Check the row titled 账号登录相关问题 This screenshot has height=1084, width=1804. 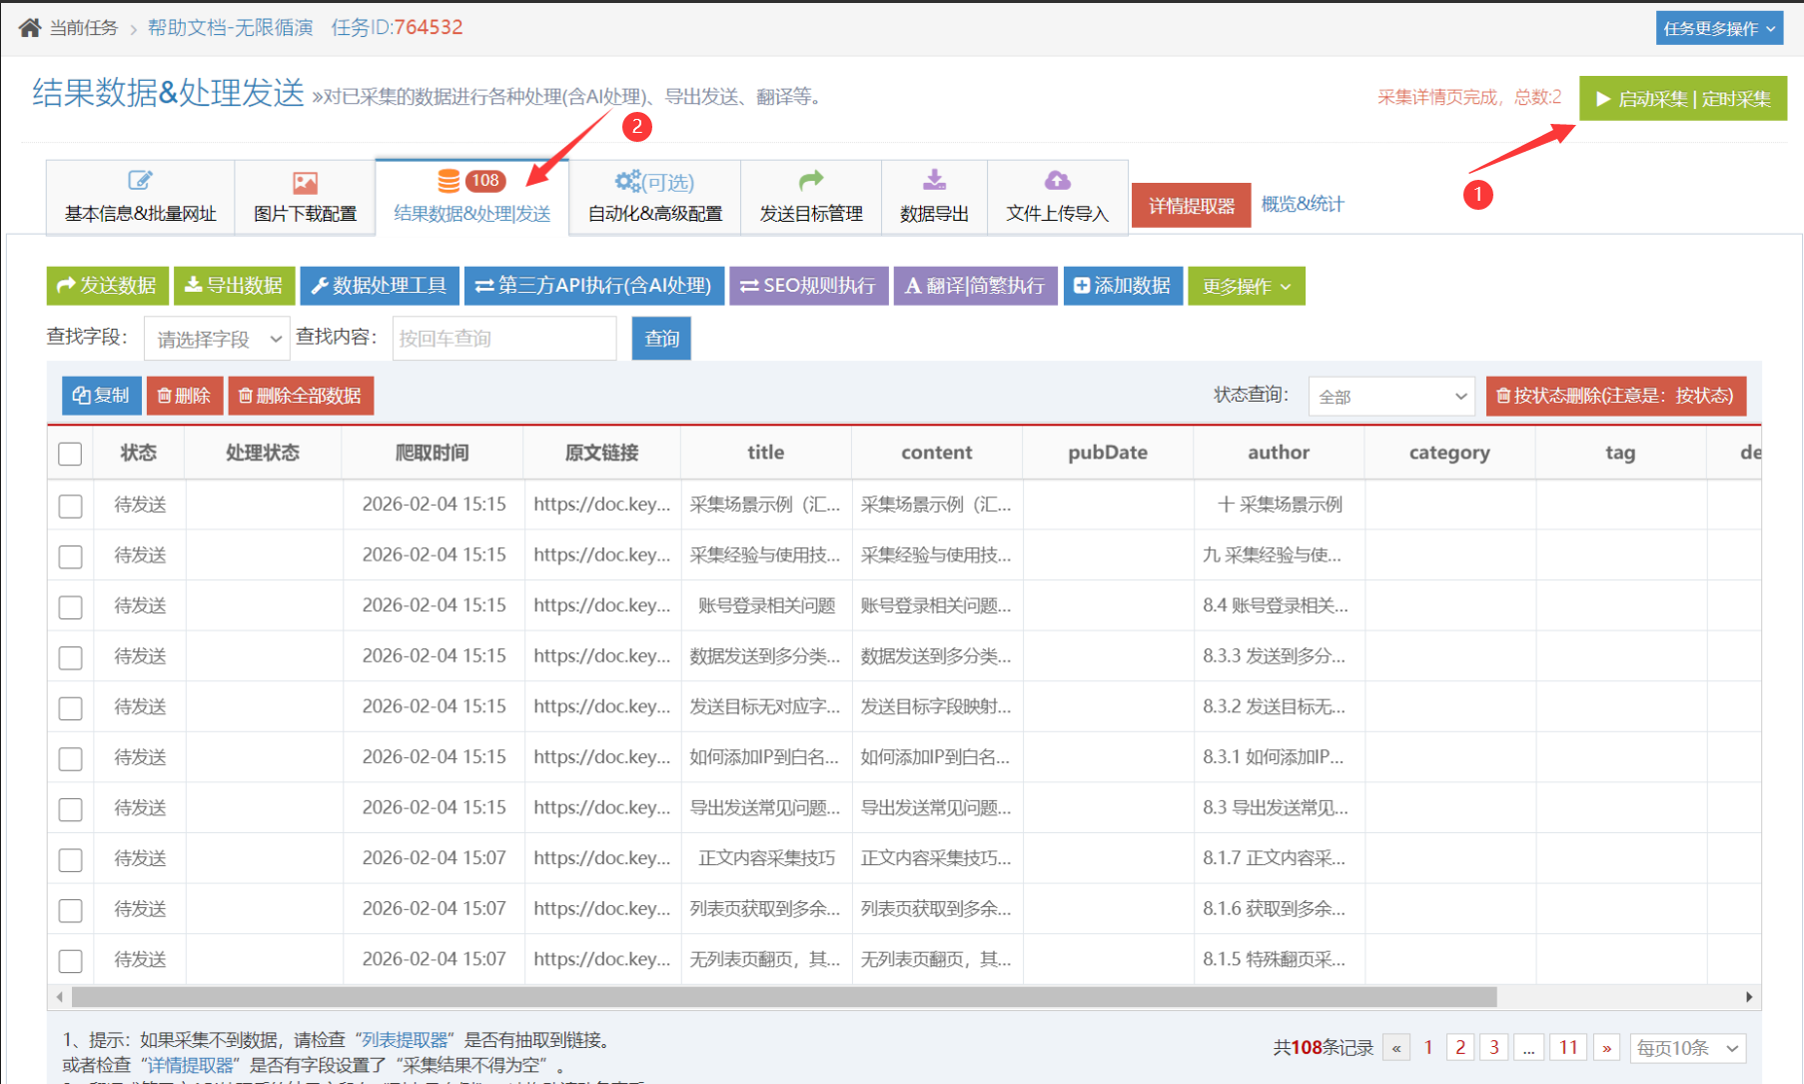coord(70,606)
